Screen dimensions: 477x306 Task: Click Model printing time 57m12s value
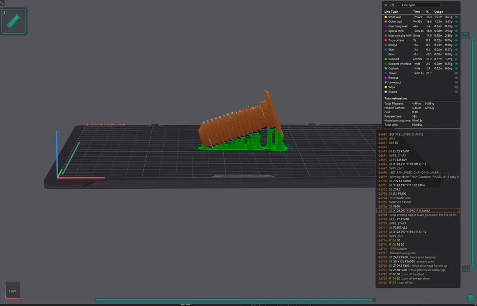coord(417,120)
